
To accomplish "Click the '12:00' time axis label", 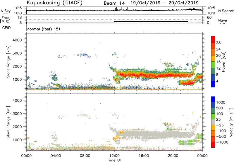I will 114,156.
